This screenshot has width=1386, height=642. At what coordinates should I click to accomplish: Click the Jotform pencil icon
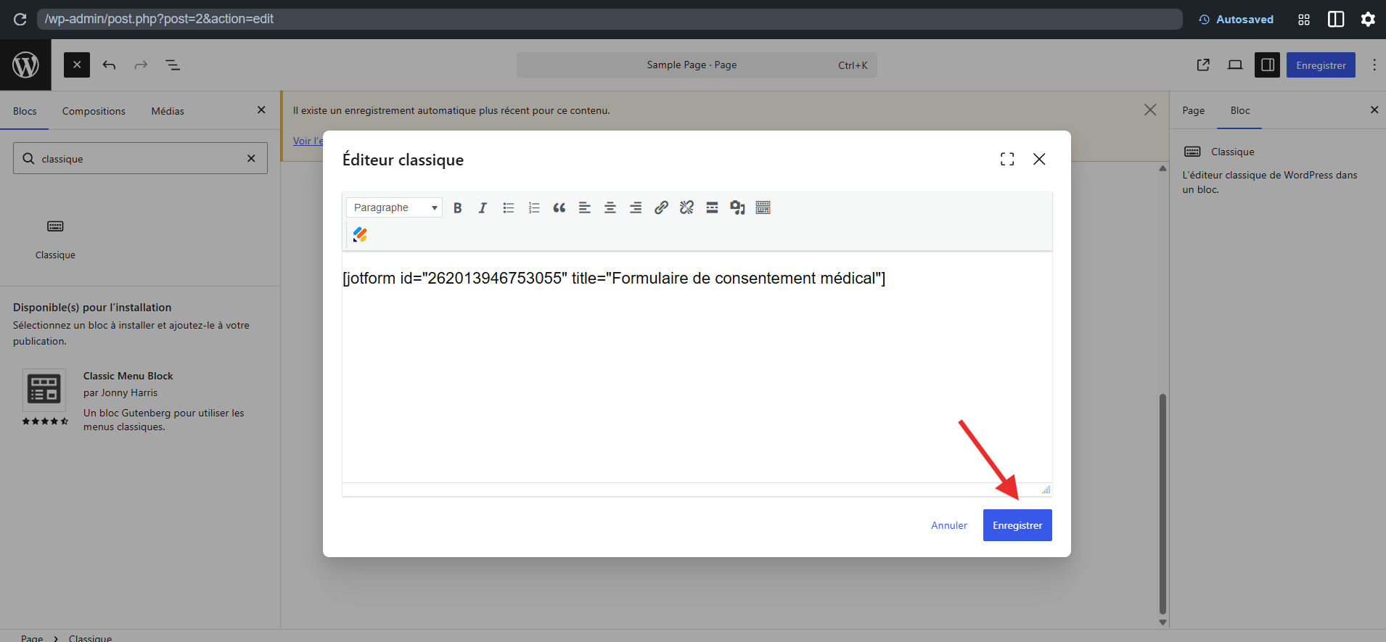coord(360,234)
